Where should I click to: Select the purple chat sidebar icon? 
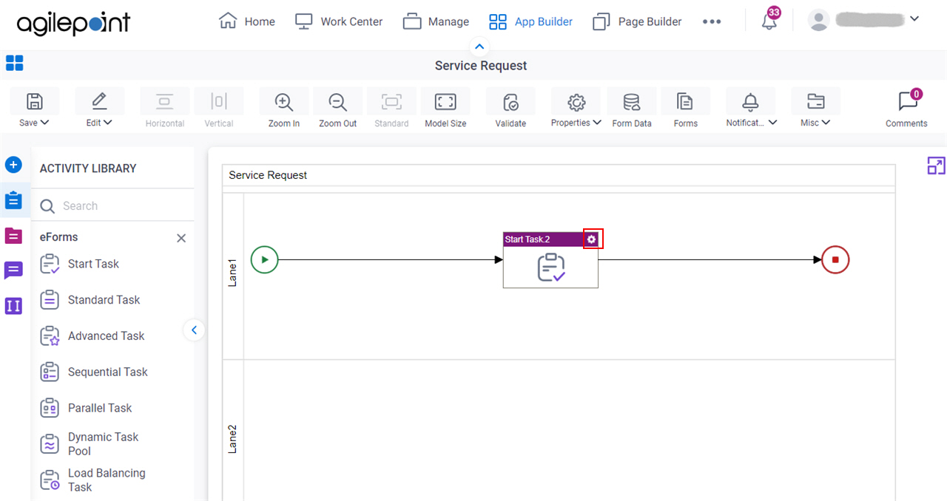tap(13, 270)
